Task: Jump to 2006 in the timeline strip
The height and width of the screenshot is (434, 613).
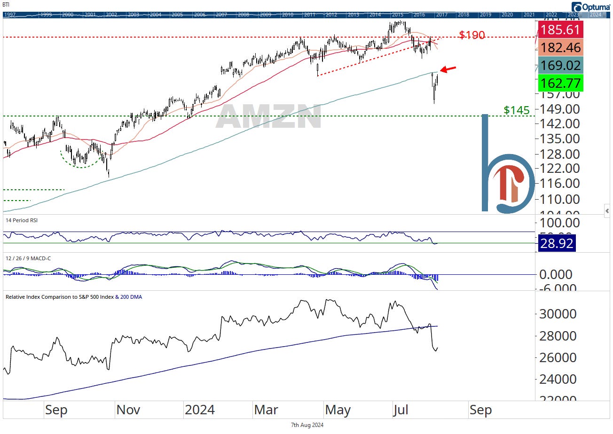Action: 199,15
